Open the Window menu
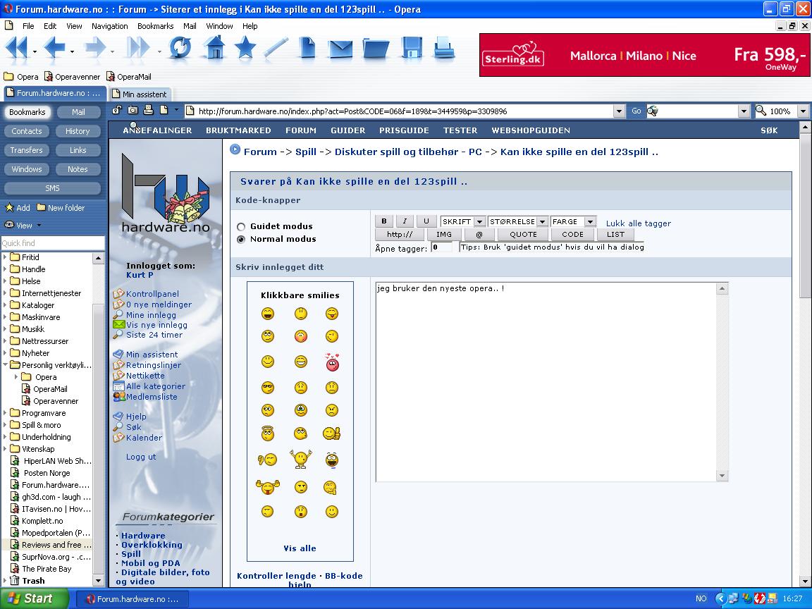This screenshot has height=609, width=812. coord(220,26)
